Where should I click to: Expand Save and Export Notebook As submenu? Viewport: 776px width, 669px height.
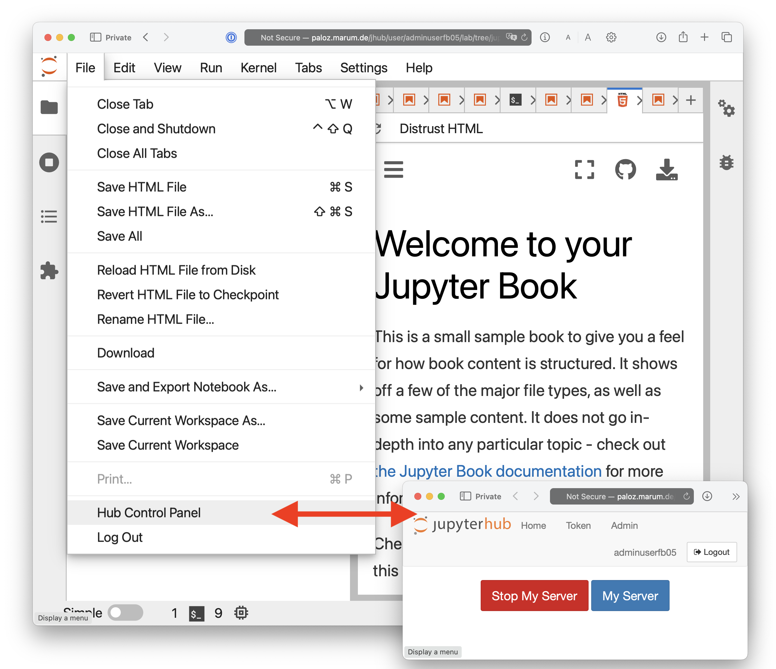click(x=221, y=387)
